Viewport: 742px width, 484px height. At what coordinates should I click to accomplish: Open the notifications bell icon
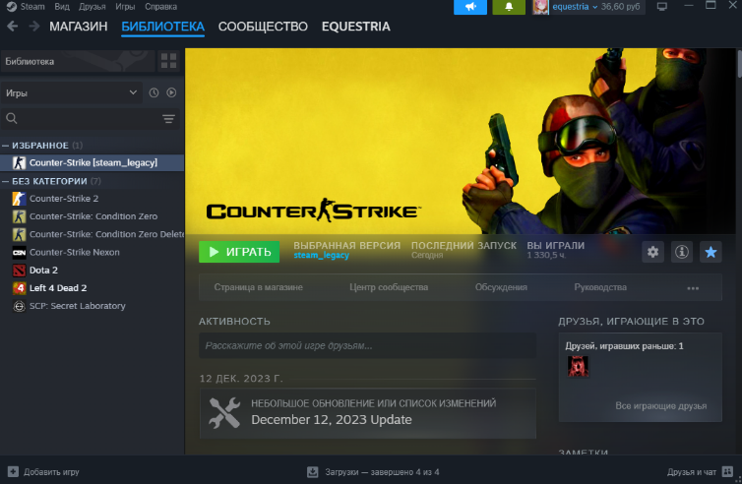click(509, 7)
